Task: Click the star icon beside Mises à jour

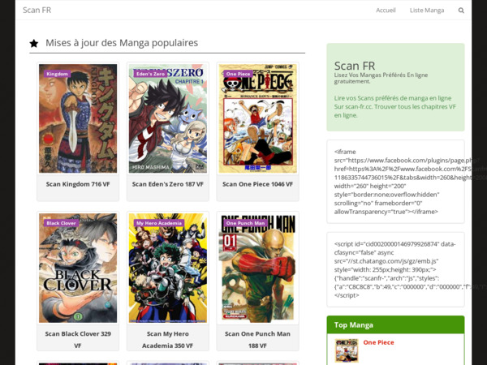Action: [34, 44]
